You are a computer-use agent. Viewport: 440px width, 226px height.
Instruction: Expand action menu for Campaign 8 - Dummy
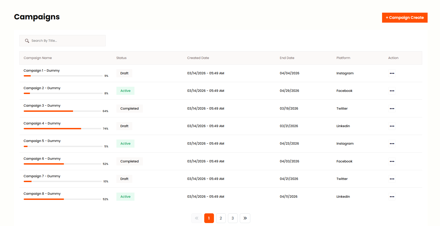click(392, 197)
